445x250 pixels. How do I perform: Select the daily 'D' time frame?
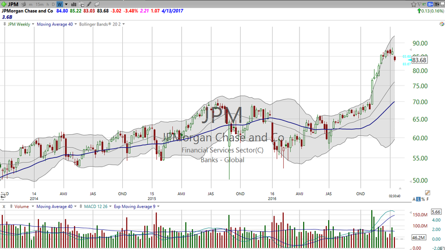[53, 4]
